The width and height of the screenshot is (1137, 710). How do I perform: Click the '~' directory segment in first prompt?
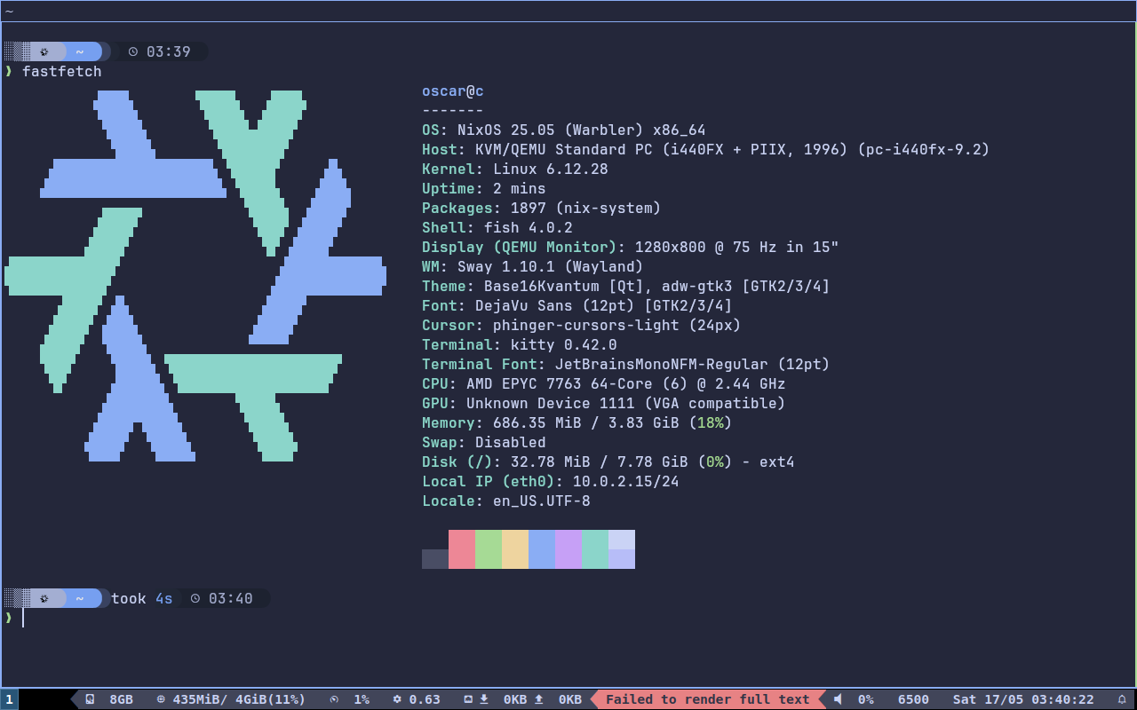click(x=80, y=51)
